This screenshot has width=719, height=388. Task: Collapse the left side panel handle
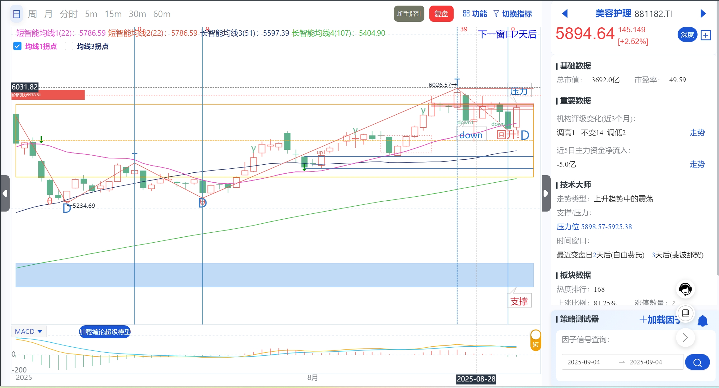(x=5, y=193)
